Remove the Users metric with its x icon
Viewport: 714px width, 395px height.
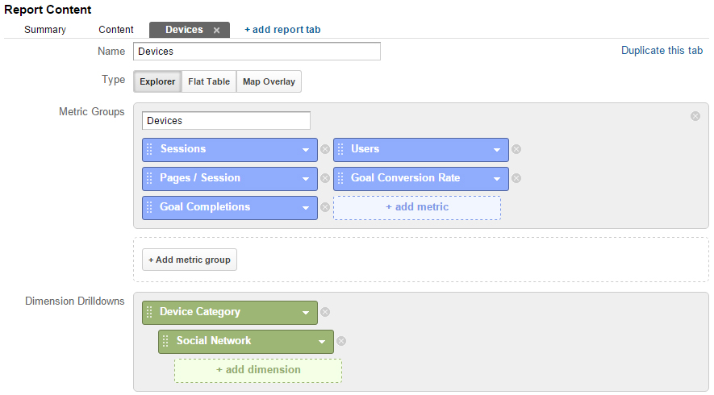[516, 149]
